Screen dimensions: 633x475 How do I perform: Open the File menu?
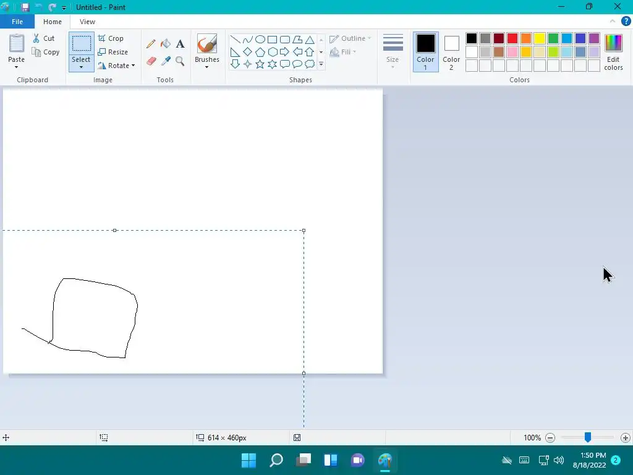[17, 22]
